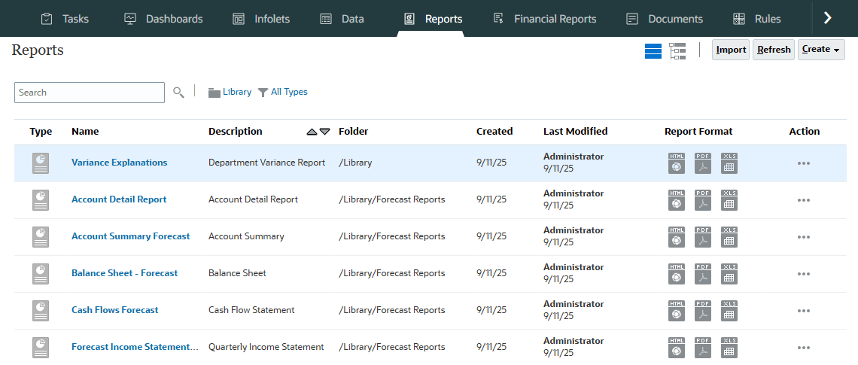858x365 pixels.
Task: Focus the Search input field
Action: [x=90, y=93]
